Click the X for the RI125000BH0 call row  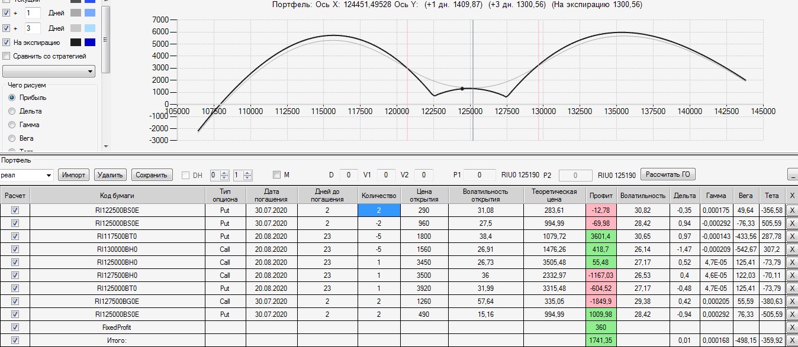(x=791, y=262)
